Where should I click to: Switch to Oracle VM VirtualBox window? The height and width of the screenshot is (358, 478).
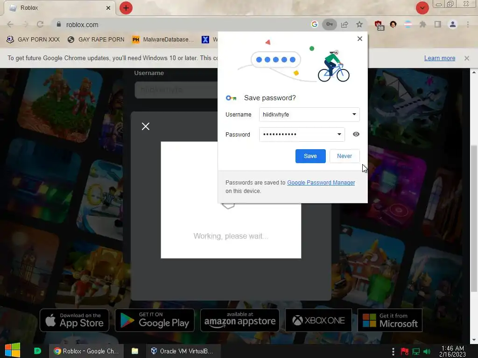(x=182, y=351)
